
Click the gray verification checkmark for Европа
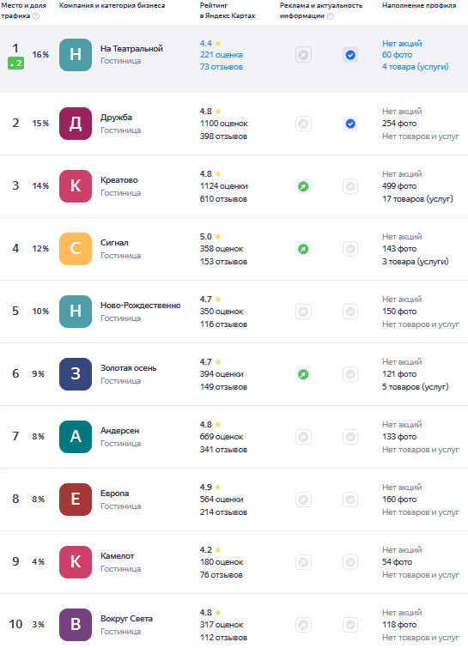coord(350,500)
